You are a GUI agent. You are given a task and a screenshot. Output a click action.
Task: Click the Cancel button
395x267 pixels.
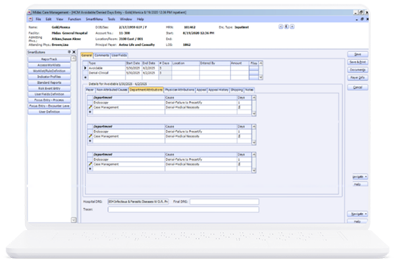(x=357, y=87)
